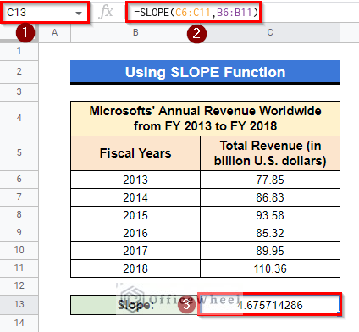Screen dimensions: 359x332
Task: Select row 7 header
Action: point(19,197)
